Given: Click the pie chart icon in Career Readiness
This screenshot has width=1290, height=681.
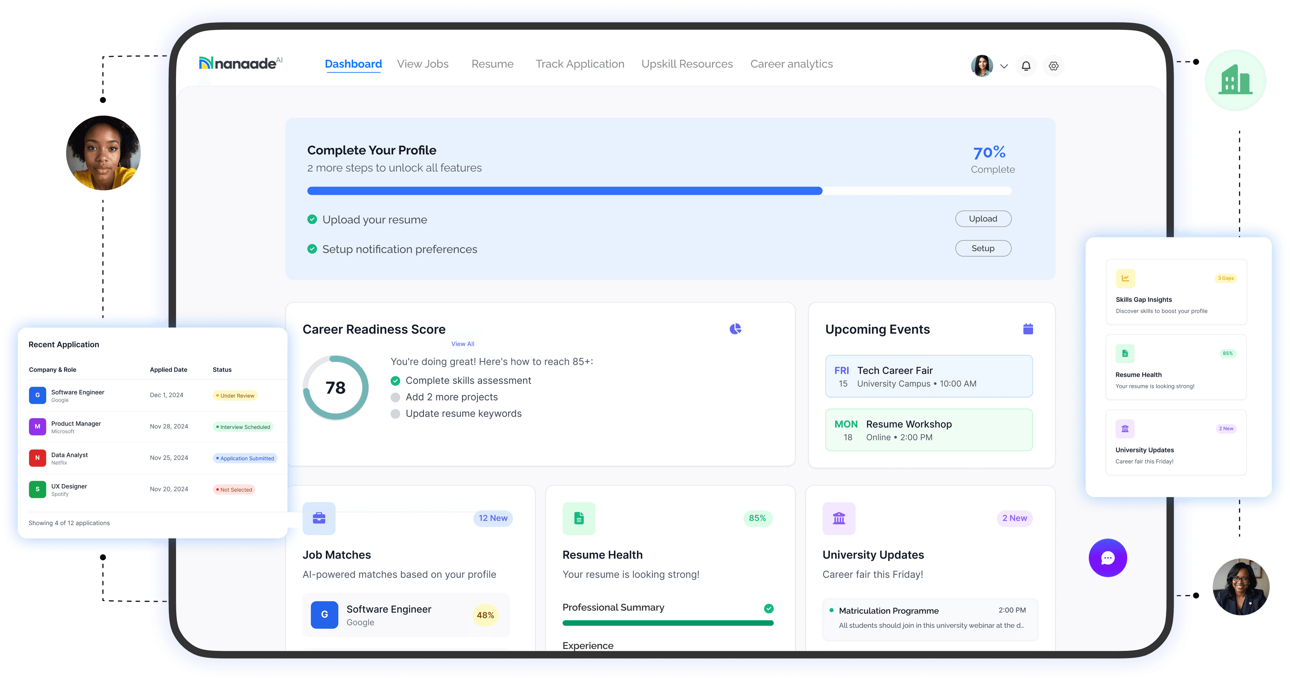Looking at the screenshot, I should (735, 329).
